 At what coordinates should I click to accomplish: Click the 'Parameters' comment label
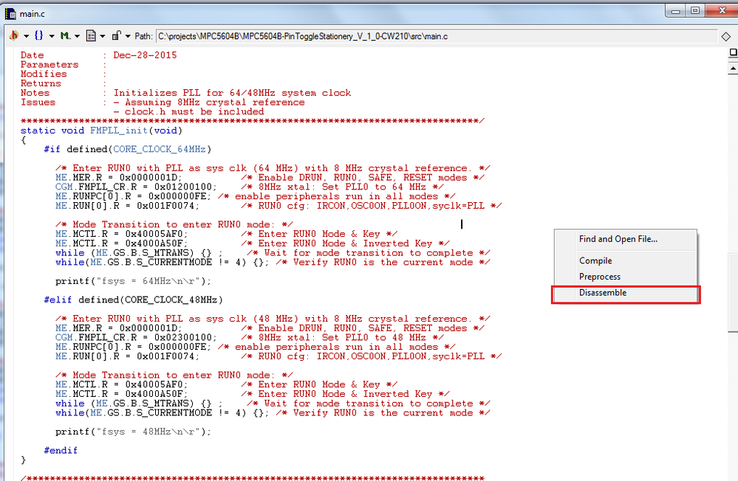(x=49, y=64)
